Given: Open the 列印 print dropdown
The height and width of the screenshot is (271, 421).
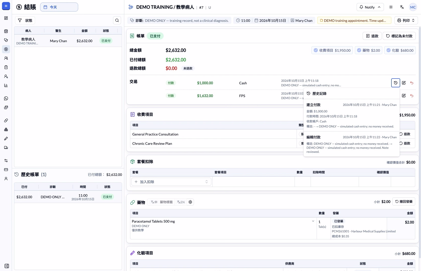Looking at the screenshot, I should pos(406,20).
